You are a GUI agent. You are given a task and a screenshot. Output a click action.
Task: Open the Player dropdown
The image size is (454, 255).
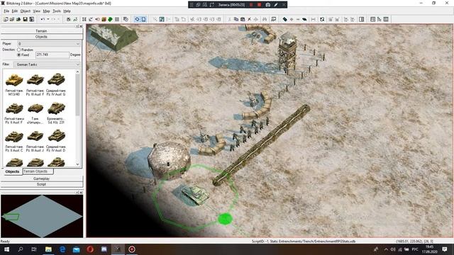pyautogui.click(x=49, y=43)
